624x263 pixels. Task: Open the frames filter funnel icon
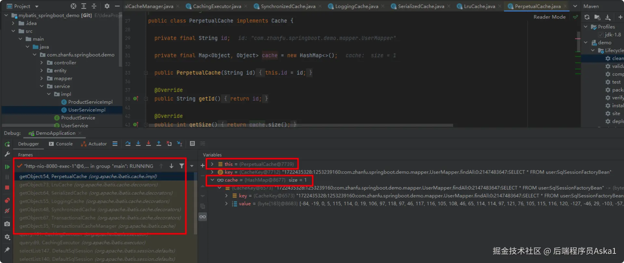pyautogui.click(x=182, y=166)
